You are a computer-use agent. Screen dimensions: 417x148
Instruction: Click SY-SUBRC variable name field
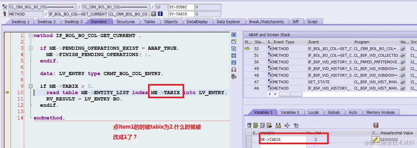181,7
